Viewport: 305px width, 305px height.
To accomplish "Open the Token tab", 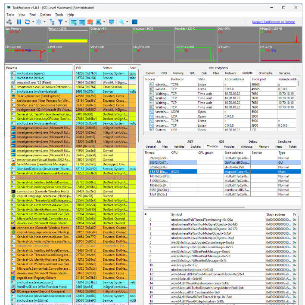I will click(293, 146).
